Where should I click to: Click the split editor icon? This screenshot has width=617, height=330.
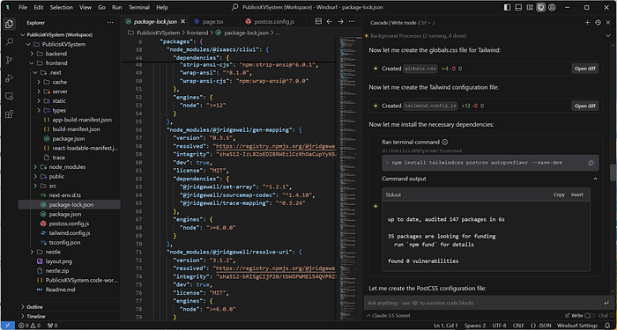[319, 22]
